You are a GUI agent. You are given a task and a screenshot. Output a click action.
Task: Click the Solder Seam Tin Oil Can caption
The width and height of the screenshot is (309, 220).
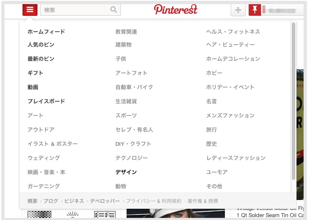(x=270, y=215)
